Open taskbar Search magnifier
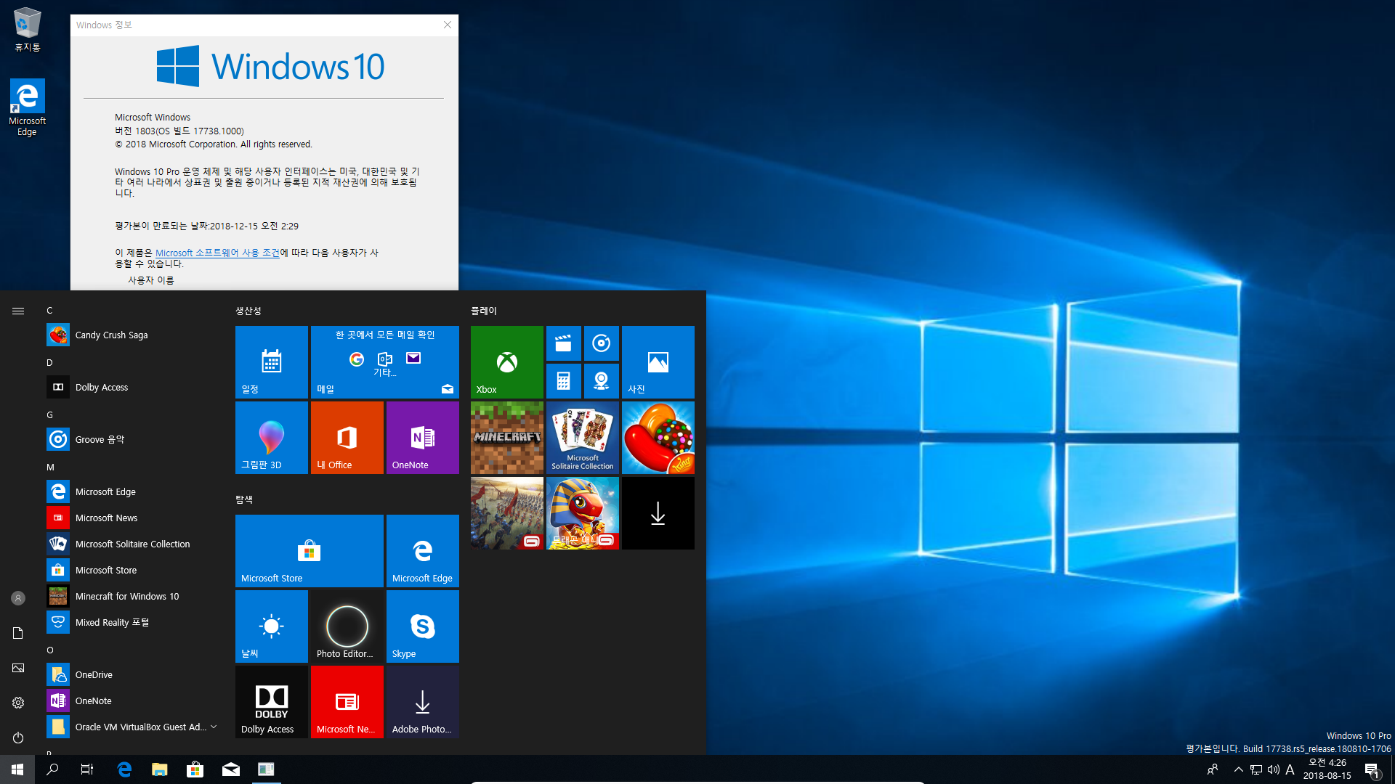This screenshot has width=1395, height=784. click(52, 769)
